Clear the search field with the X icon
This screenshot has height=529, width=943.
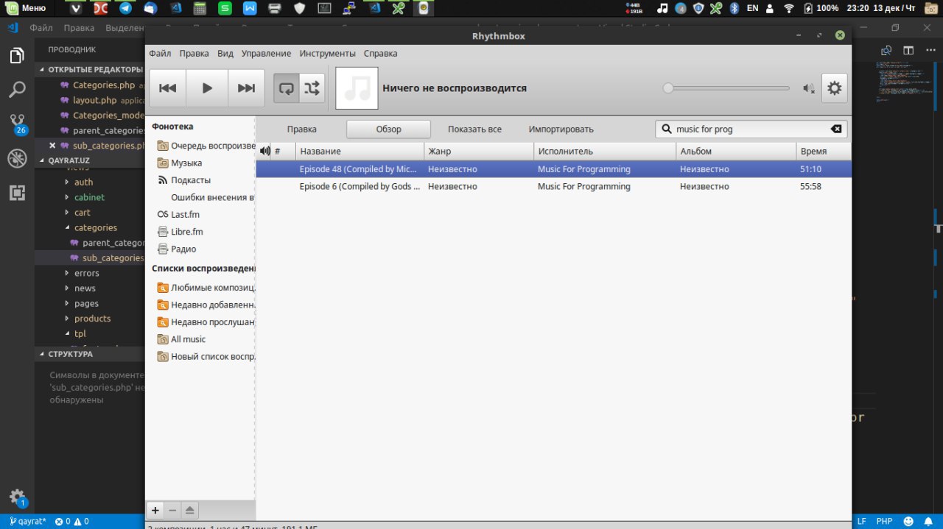[x=836, y=129]
